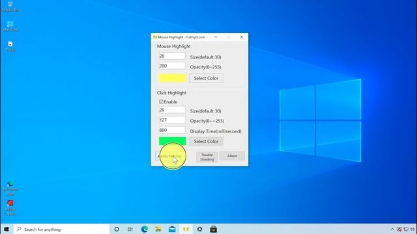Click Select Color beside yellow swatch
The height and width of the screenshot is (234, 417).
click(x=206, y=78)
